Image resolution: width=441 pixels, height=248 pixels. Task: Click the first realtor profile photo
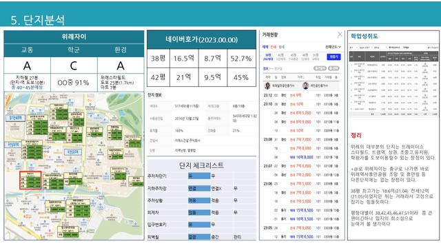(267, 85)
